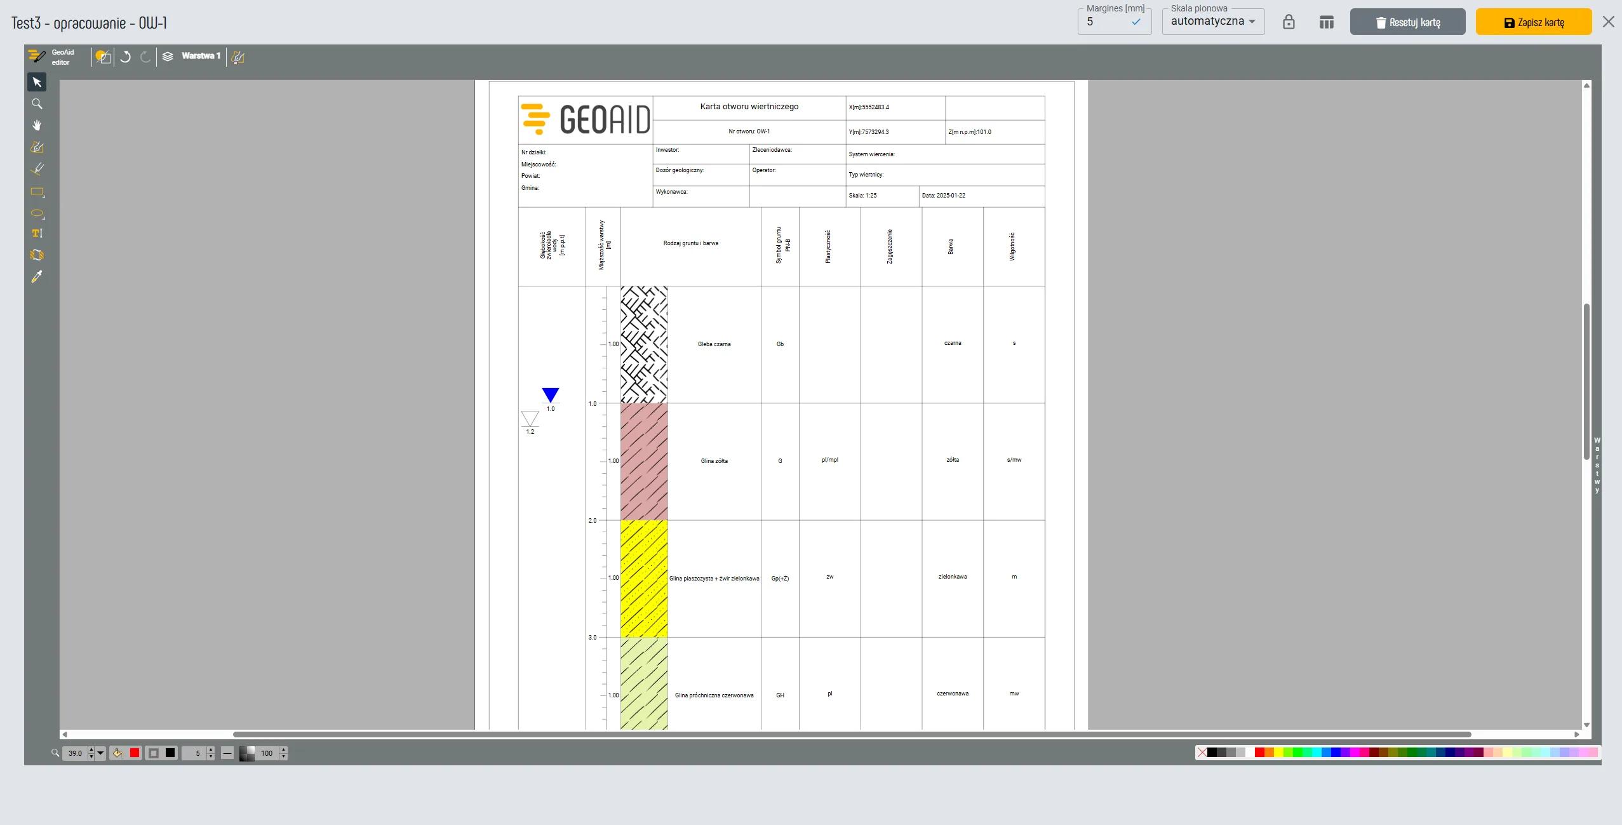Open the line style selector

pyautogui.click(x=227, y=753)
